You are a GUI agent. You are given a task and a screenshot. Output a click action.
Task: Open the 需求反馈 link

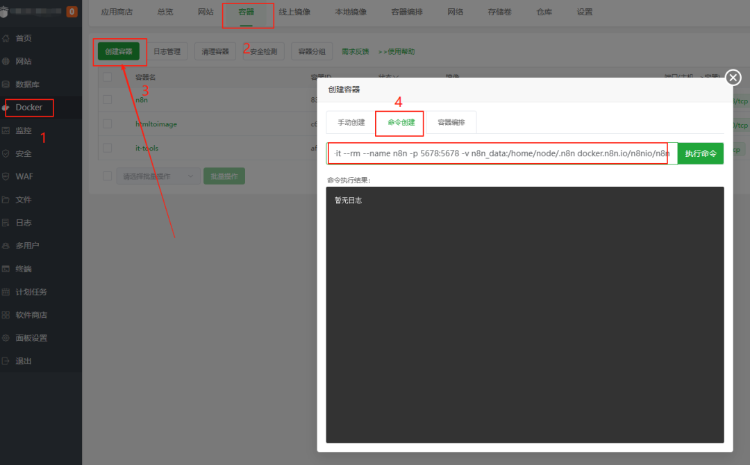click(x=355, y=51)
